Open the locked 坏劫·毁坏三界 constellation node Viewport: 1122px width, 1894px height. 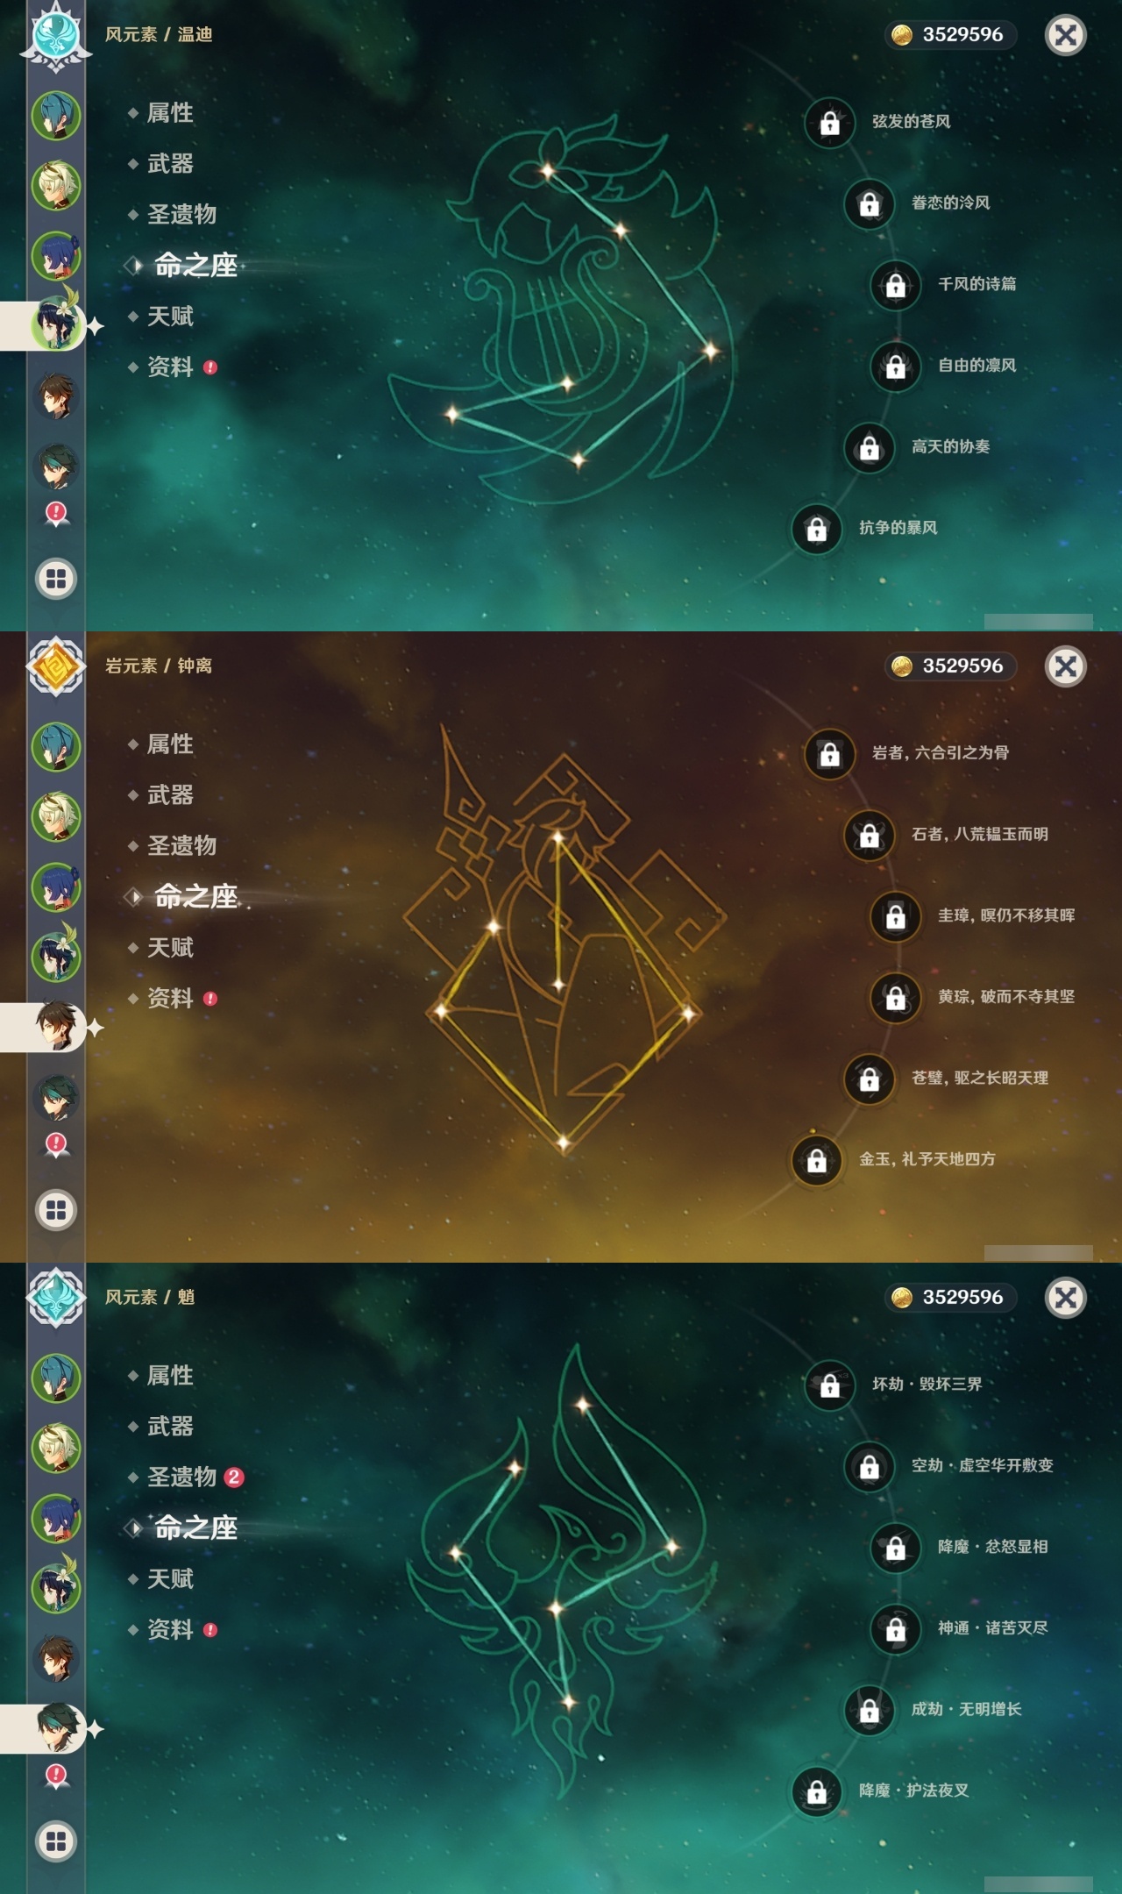click(x=829, y=1385)
